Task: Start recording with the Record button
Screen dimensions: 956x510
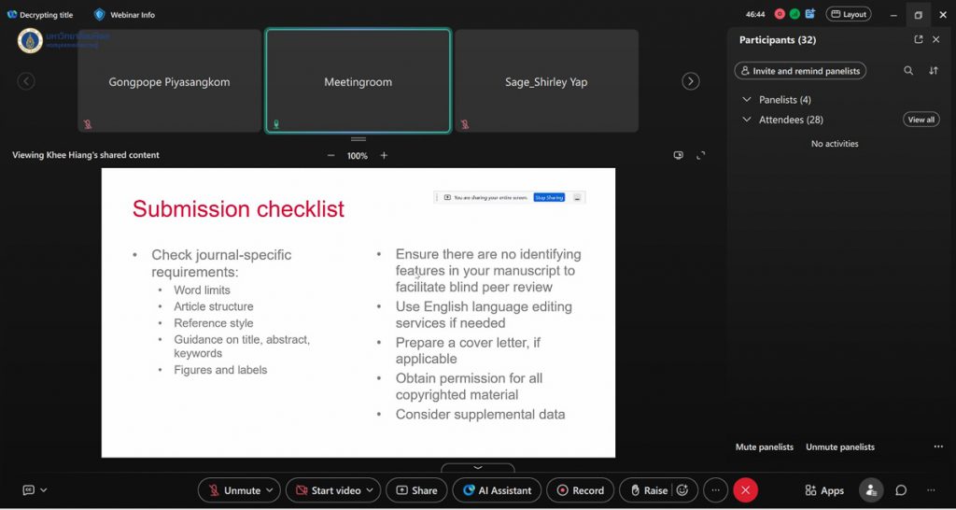Action: [580, 490]
